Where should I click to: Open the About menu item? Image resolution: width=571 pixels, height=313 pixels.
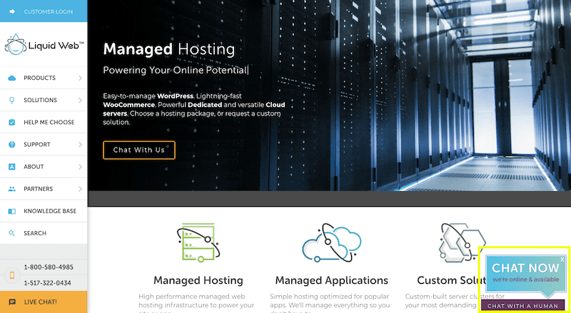(44, 167)
